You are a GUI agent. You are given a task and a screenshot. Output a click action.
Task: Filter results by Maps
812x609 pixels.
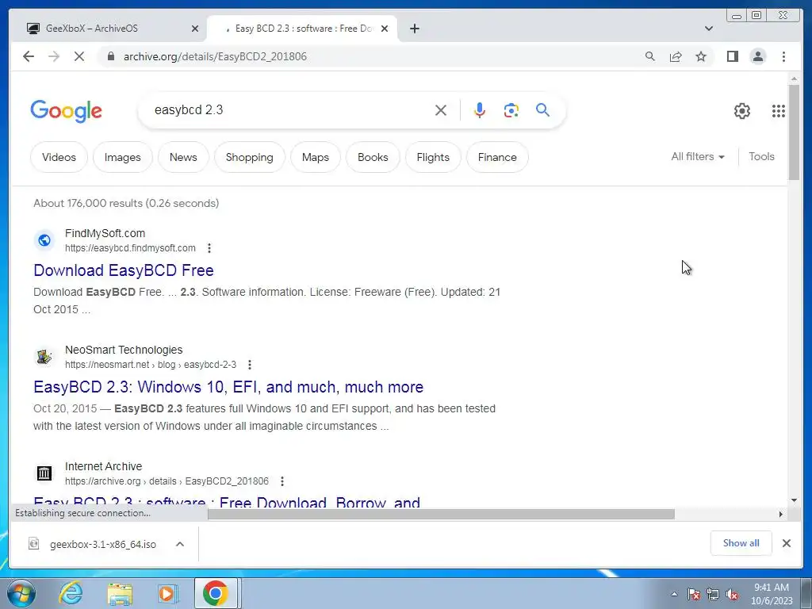click(x=316, y=157)
